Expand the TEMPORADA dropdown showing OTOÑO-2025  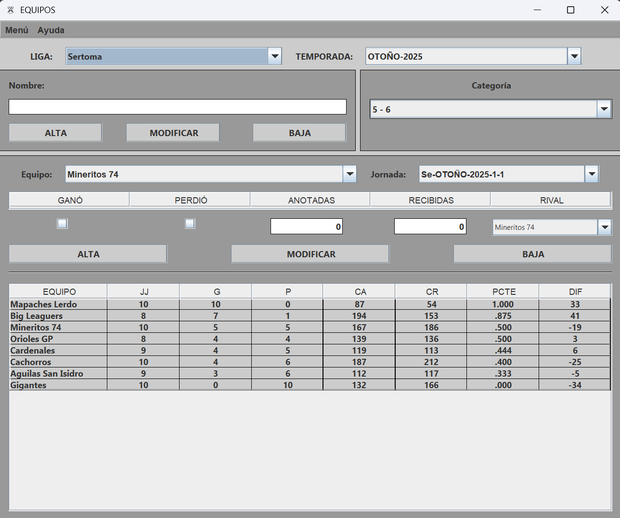point(574,56)
